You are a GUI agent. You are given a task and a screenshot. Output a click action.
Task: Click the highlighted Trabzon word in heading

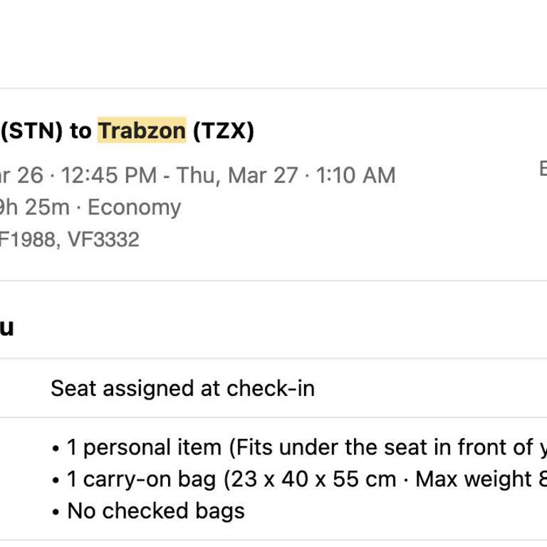(x=142, y=131)
